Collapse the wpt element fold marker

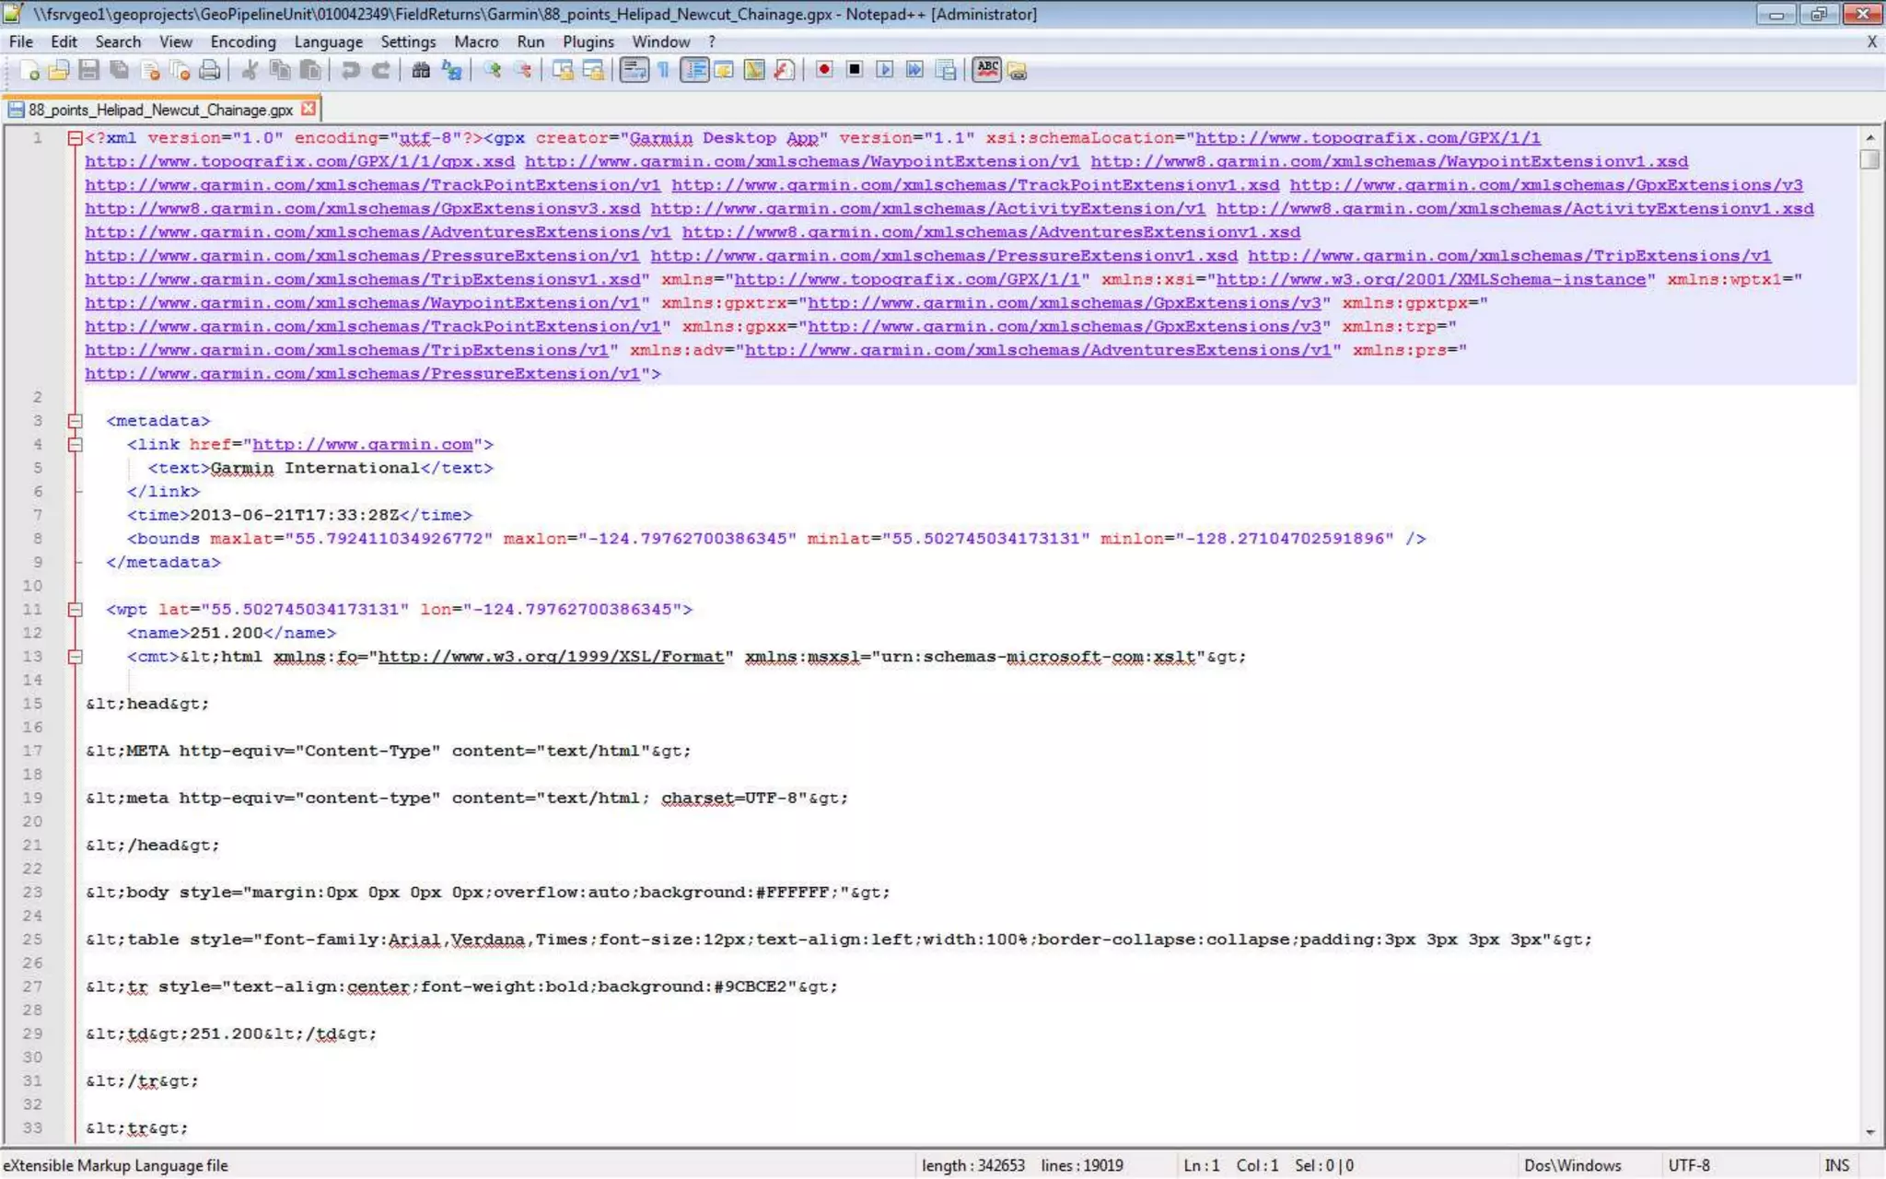point(76,610)
